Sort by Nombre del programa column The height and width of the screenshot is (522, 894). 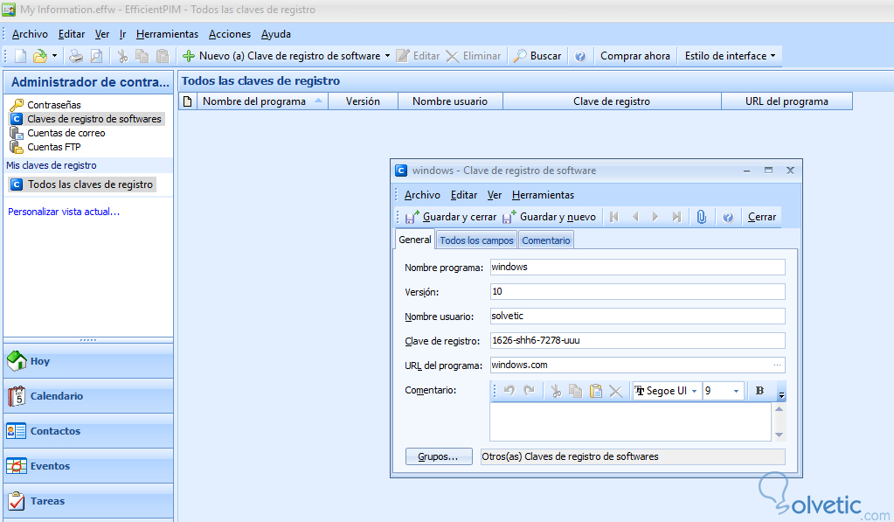[260, 101]
